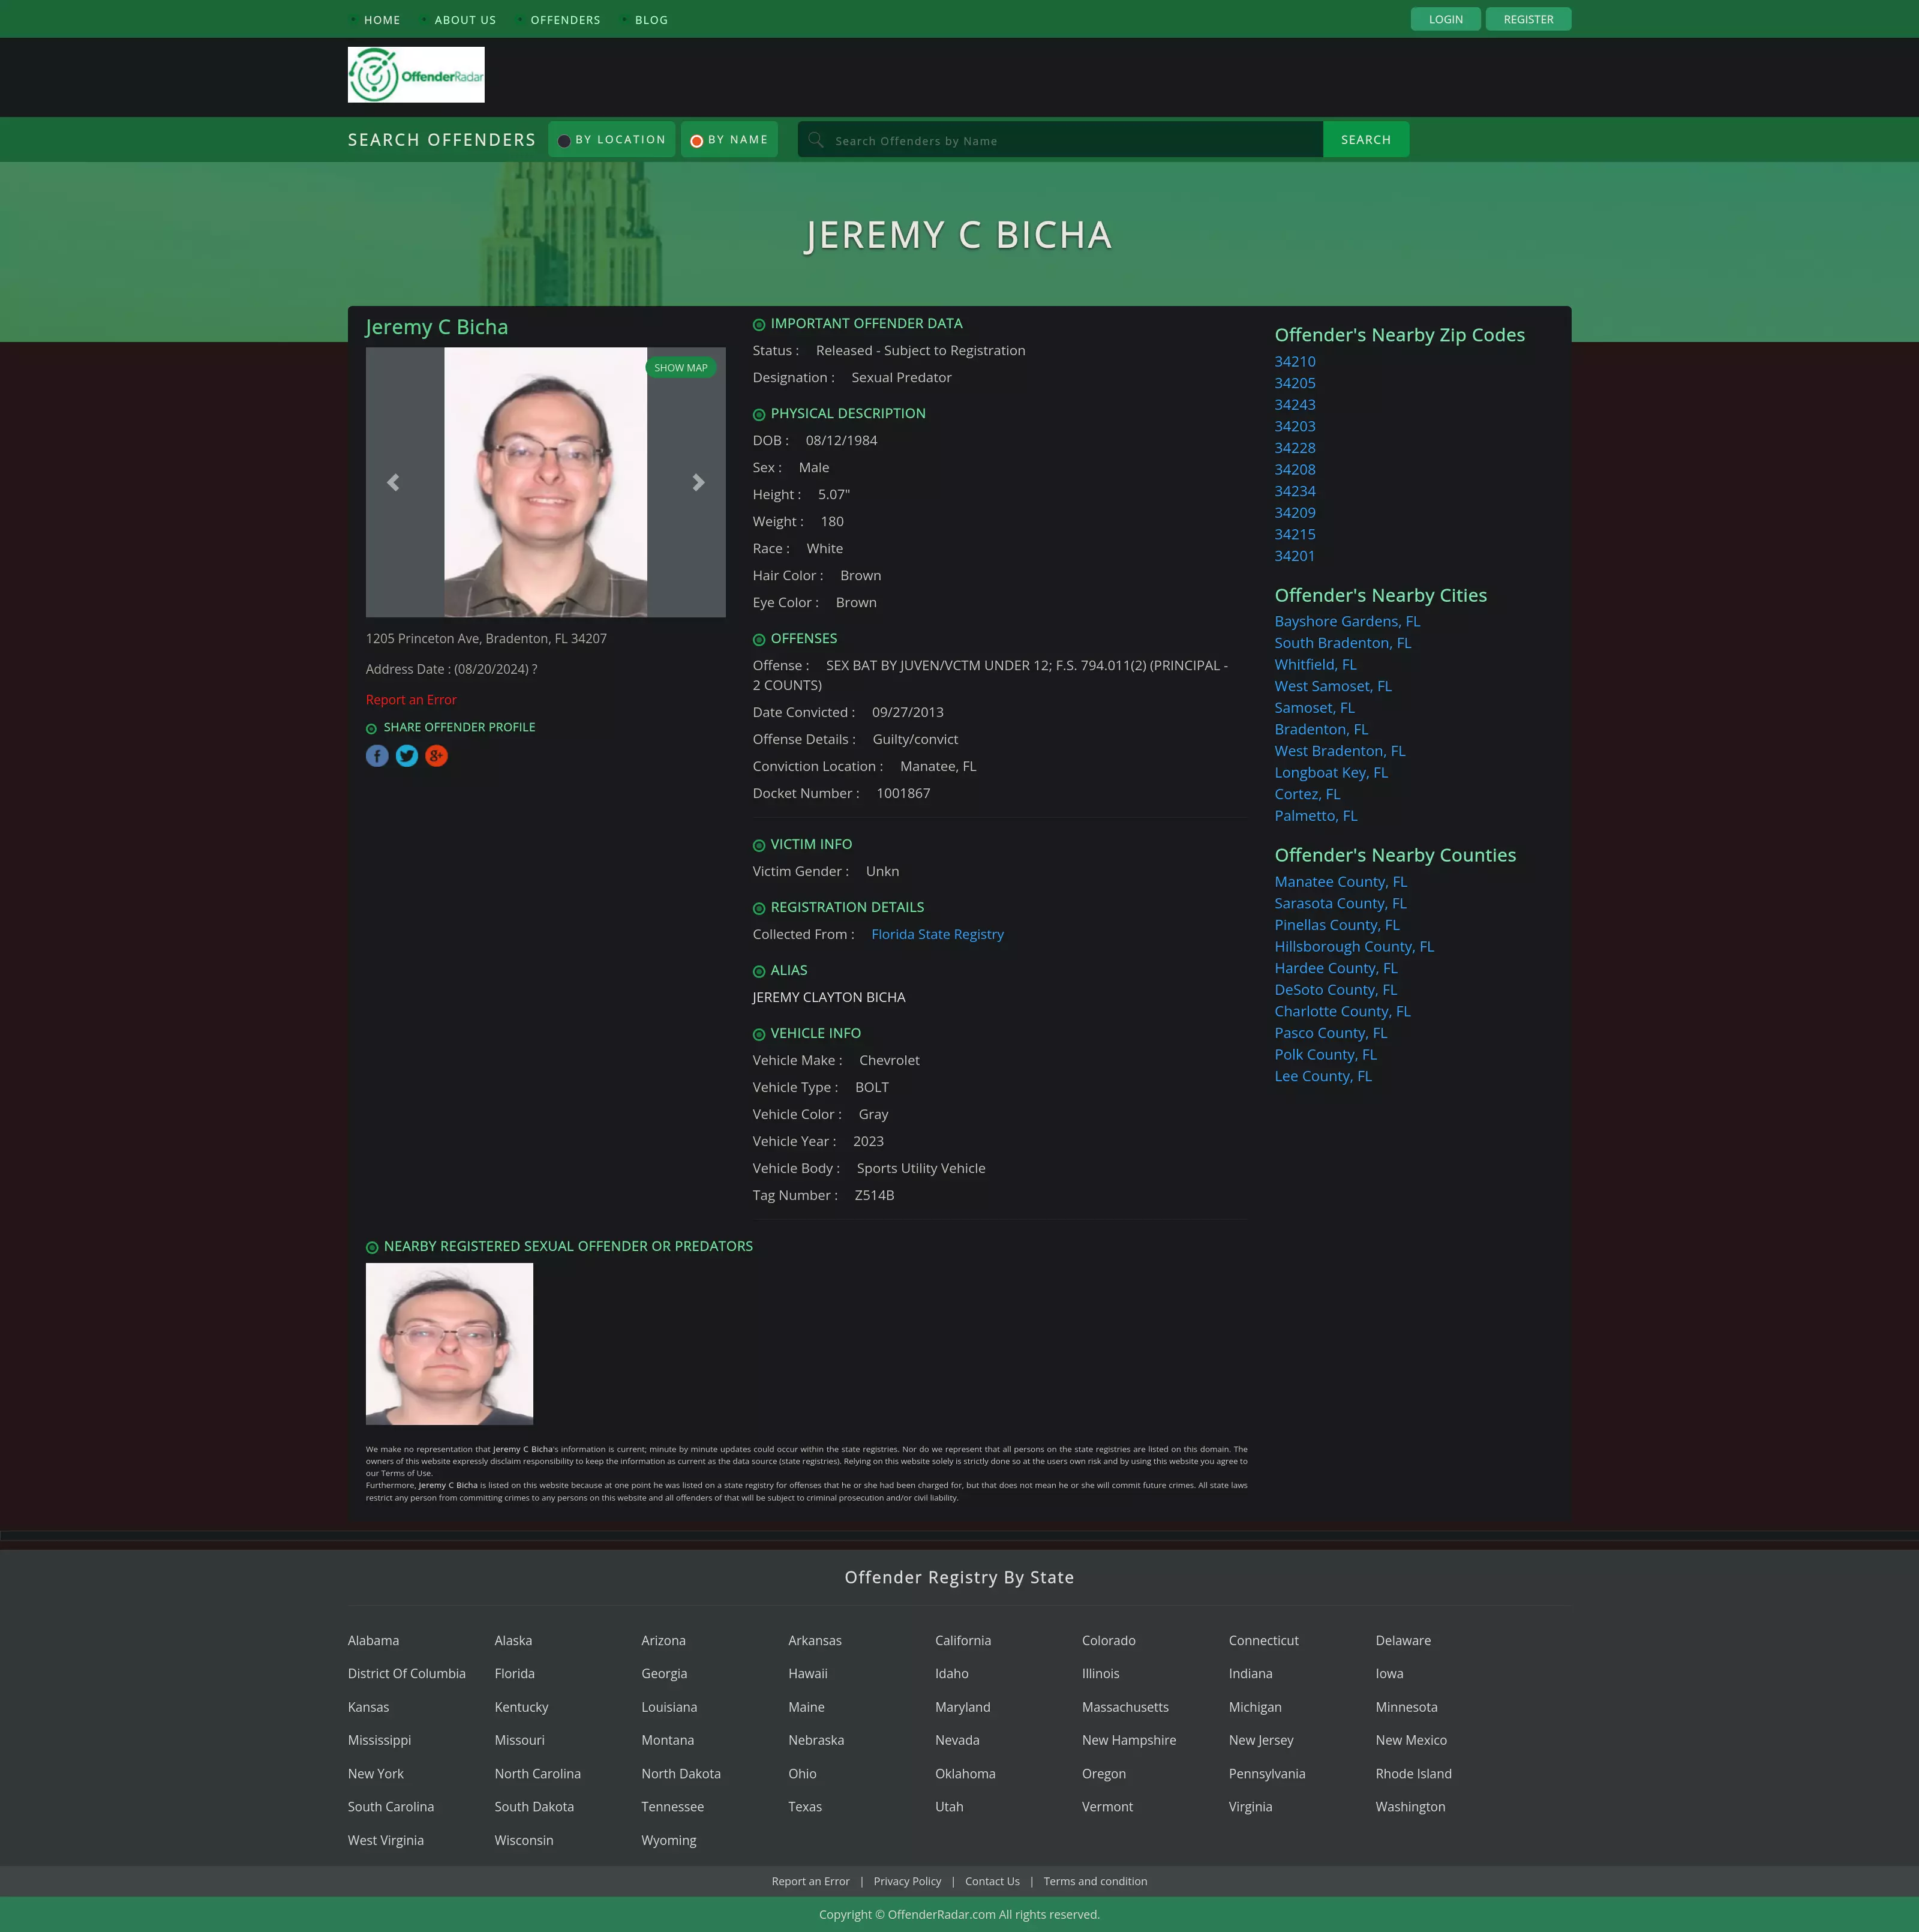
Task: Click the Docket Number 1001867 value
Action: 903,794
